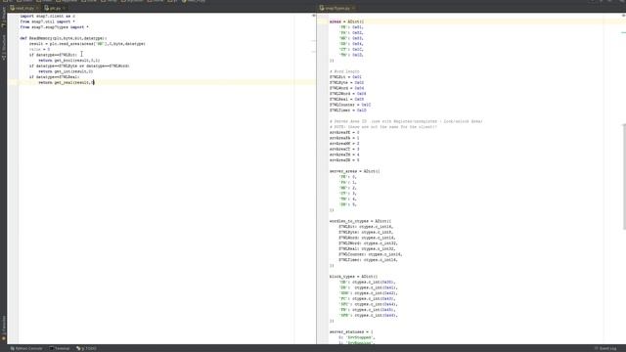Click the 'S7WLBit = 0x01' line
This screenshot has width=626, height=352.
345,77
